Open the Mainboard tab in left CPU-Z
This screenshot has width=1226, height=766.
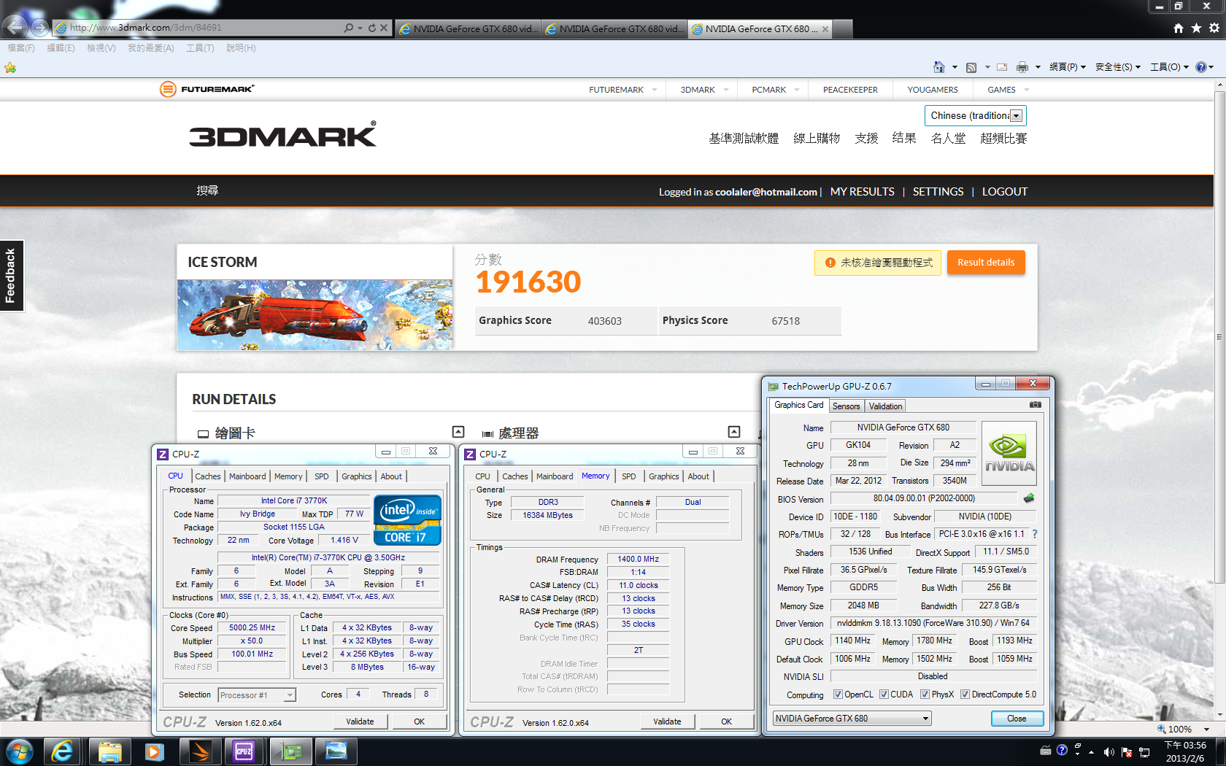point(247,476)
